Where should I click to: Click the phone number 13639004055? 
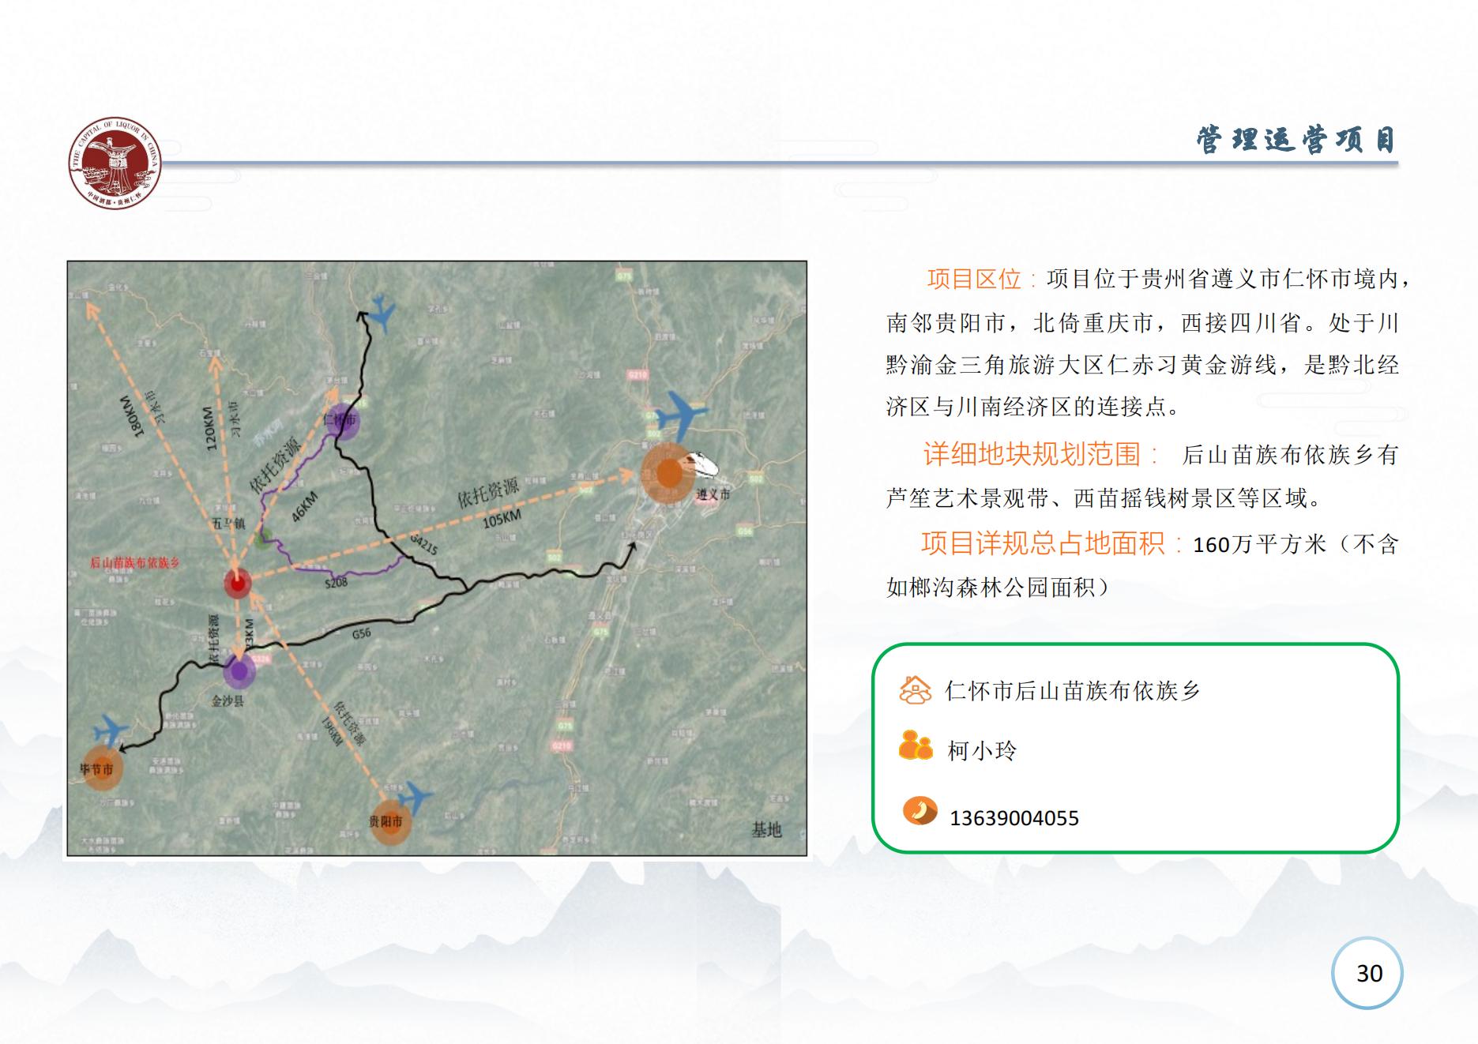click(x=1014, y=818)
